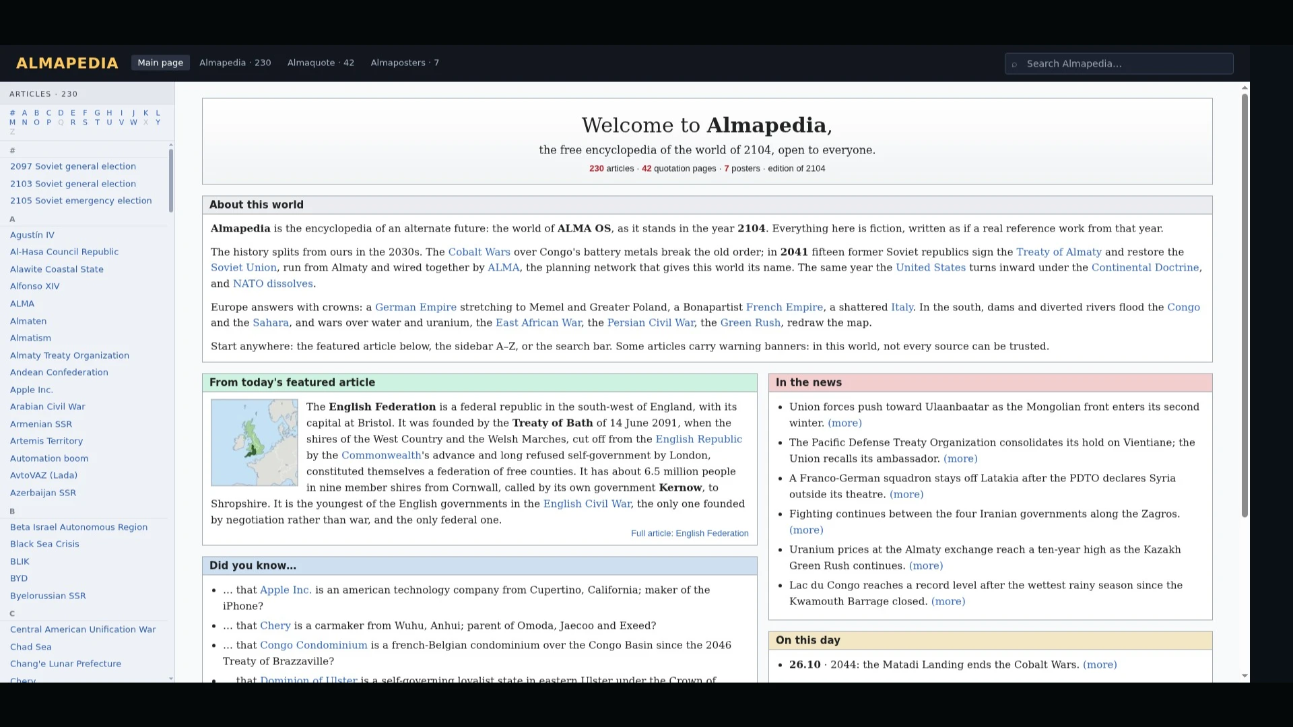The image size is (1293, 727).
Task: Open 2105 Soviet emergency election article
Action: click(x=81, y=201)
